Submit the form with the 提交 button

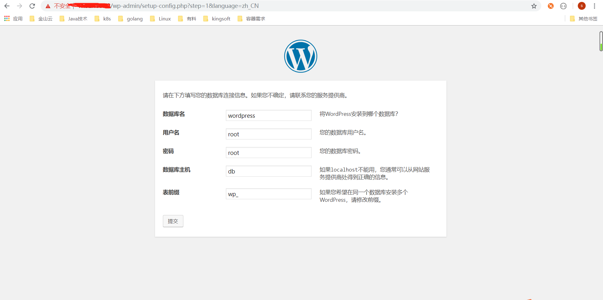click(x=173, y=221)
